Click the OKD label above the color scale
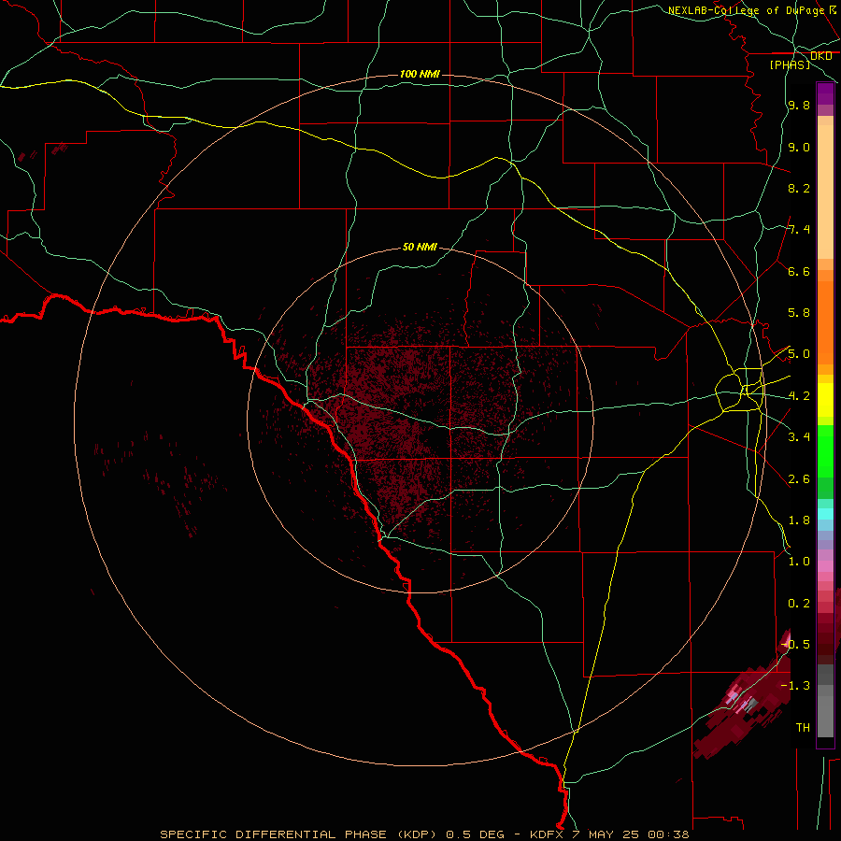The height and width of the screenshot is (841, 841). coord(820,56)
